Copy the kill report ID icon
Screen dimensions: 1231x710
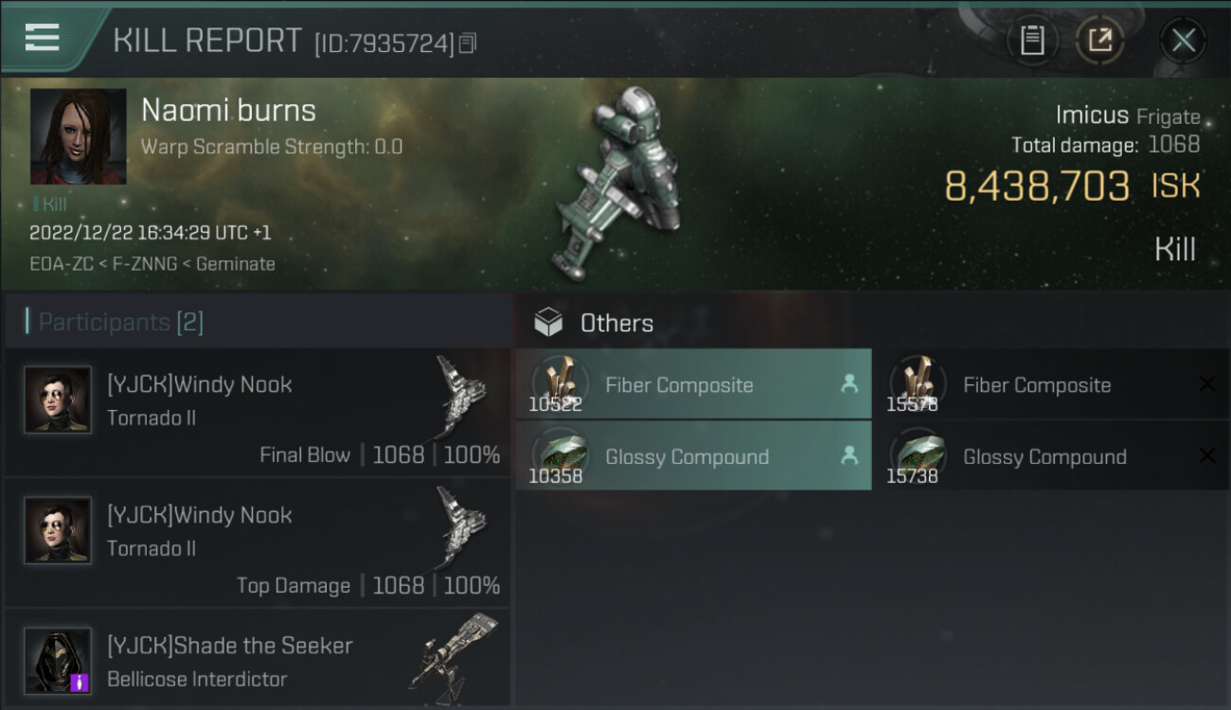pos(467,44)
